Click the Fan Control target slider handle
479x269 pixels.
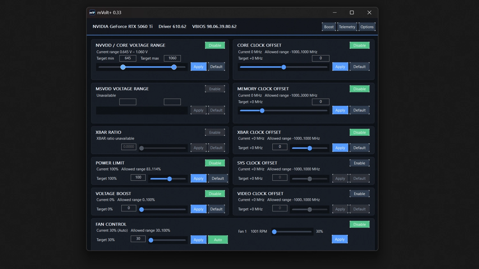[151, 240]
